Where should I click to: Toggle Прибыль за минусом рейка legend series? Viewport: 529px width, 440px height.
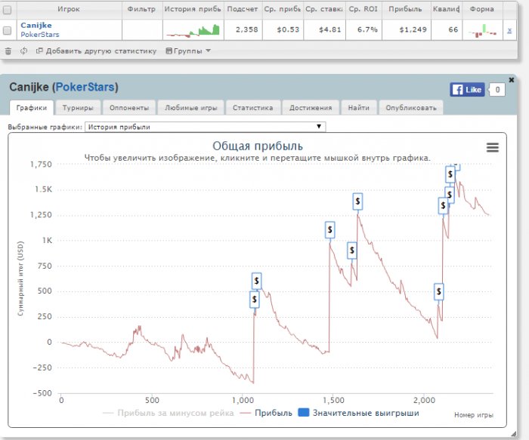(x=168, y=413)
